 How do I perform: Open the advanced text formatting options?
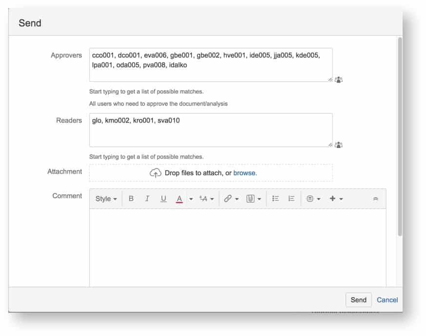[x=204, y=198]
